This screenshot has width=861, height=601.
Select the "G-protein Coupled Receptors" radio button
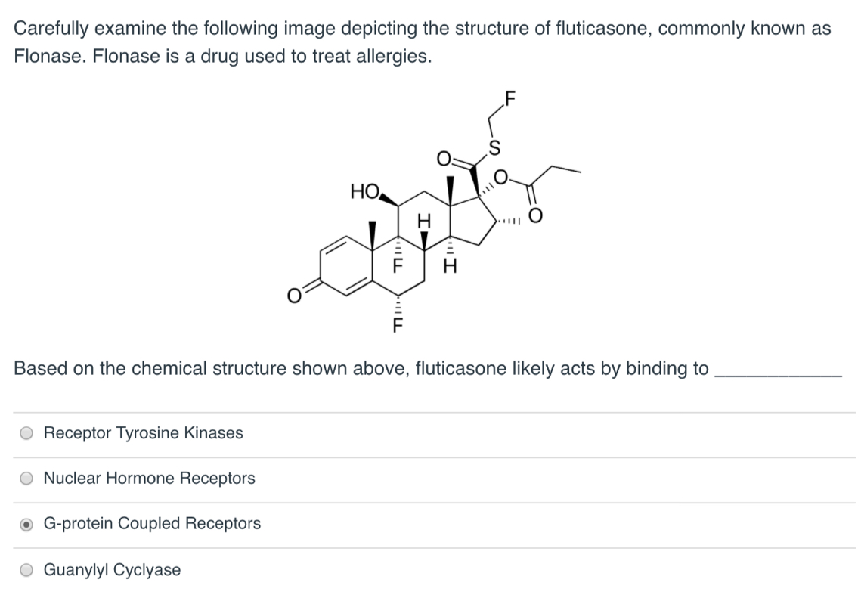pos(25,523)
